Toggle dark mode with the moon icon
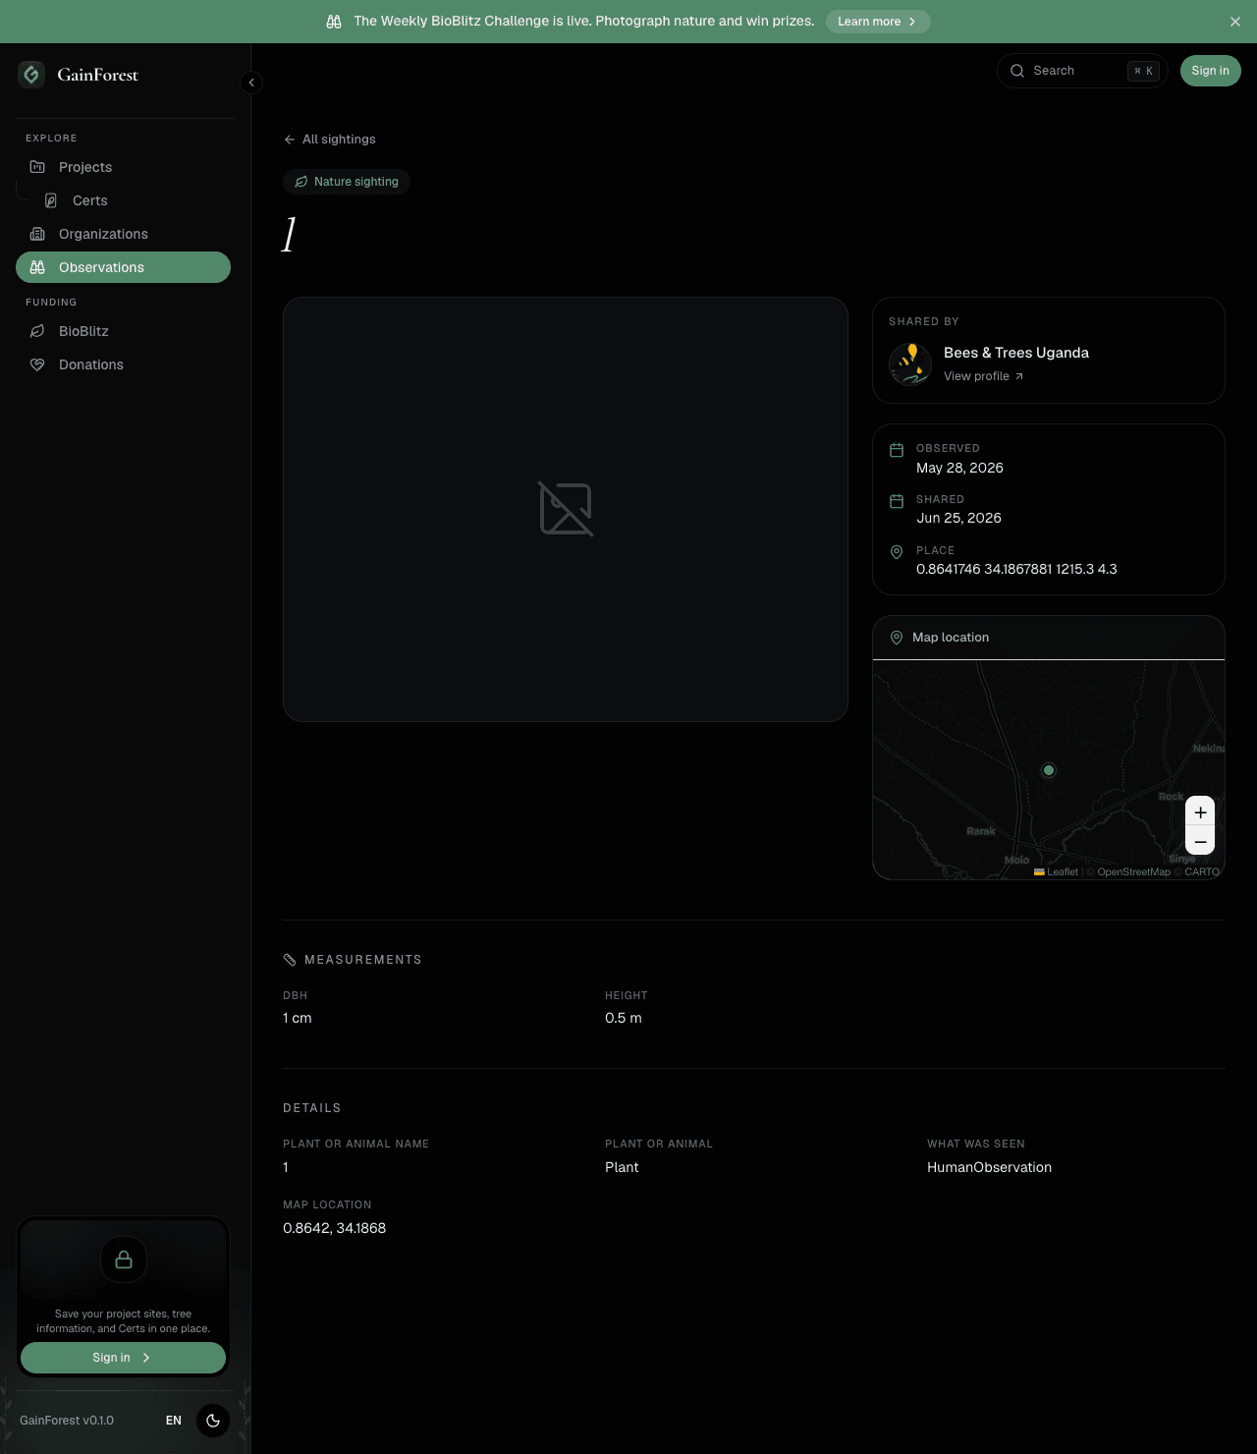 (213, 1421)
